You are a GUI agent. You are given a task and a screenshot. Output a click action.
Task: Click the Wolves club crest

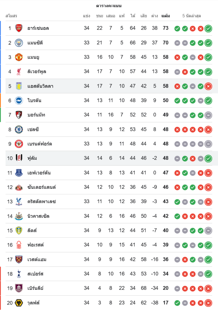pos(19,303)
